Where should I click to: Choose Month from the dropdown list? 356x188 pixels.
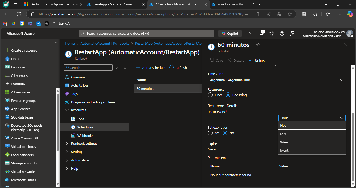point(312,150)
